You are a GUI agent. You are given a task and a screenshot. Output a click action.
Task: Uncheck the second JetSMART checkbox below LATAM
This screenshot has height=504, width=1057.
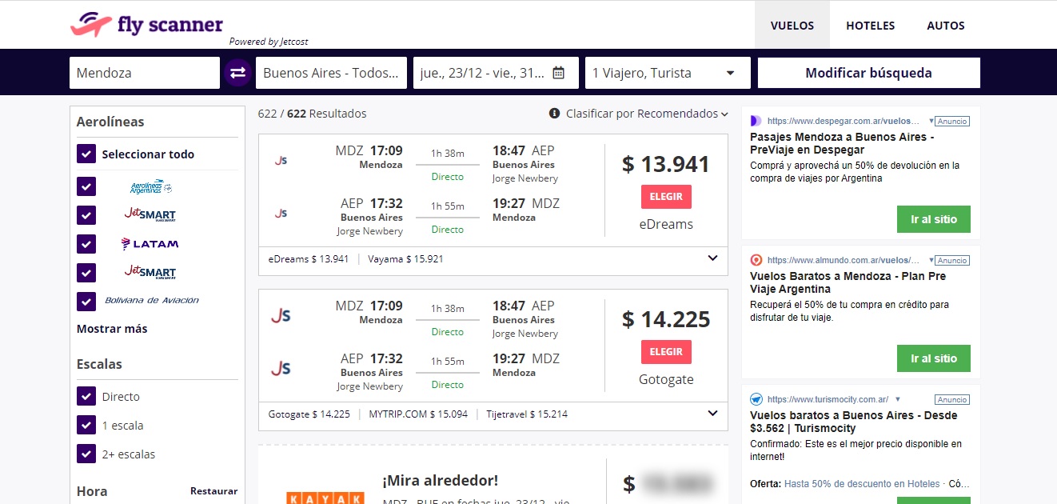pyautogui.click(x=86, y=273)
